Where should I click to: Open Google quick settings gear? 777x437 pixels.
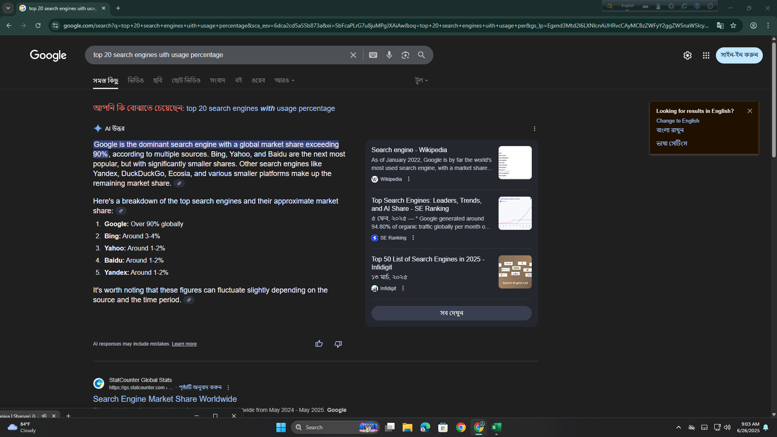coord(687,55)
